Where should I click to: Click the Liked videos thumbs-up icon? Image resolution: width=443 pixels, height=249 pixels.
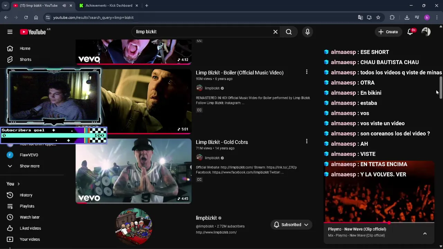tap(10, 228)
